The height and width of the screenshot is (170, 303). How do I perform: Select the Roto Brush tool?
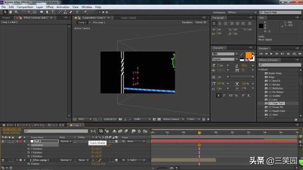pos(78,12)
